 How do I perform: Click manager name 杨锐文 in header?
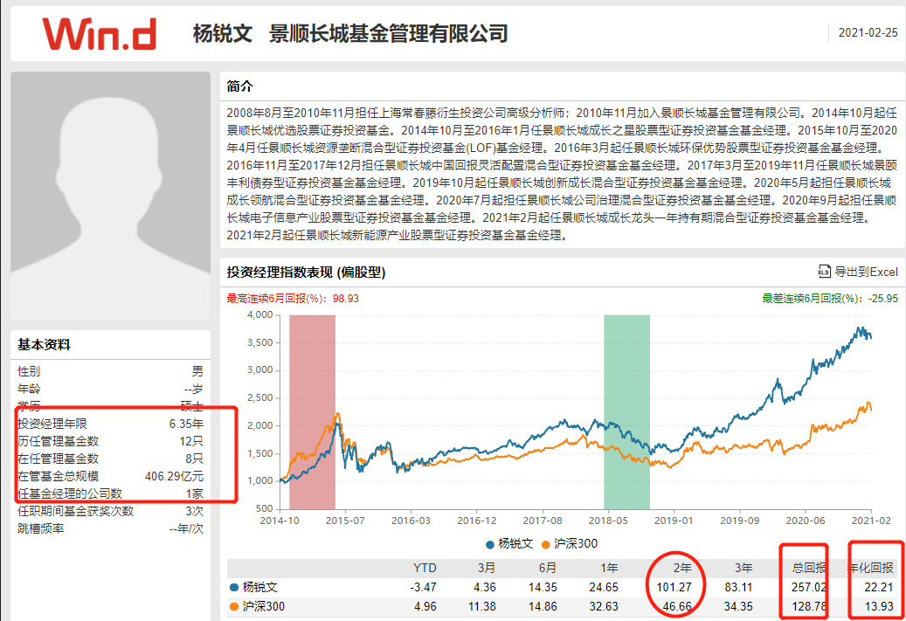point(223,33)
